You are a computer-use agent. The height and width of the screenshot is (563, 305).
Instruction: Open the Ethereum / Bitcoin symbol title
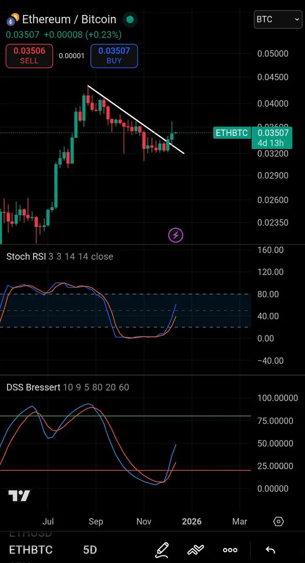point(69,19)
